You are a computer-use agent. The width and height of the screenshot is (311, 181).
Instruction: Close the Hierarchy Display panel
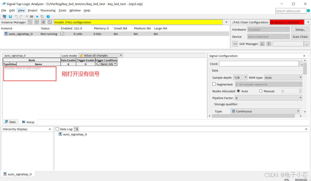point(50,129)
